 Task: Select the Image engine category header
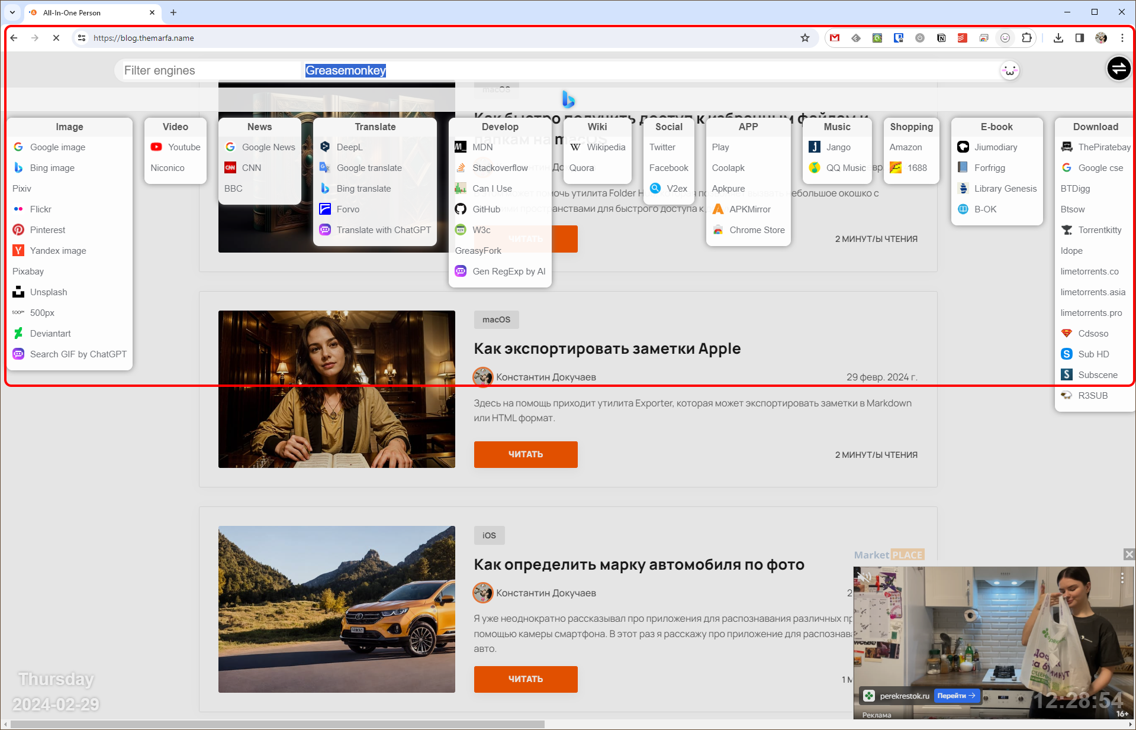[x=70, y=127]
